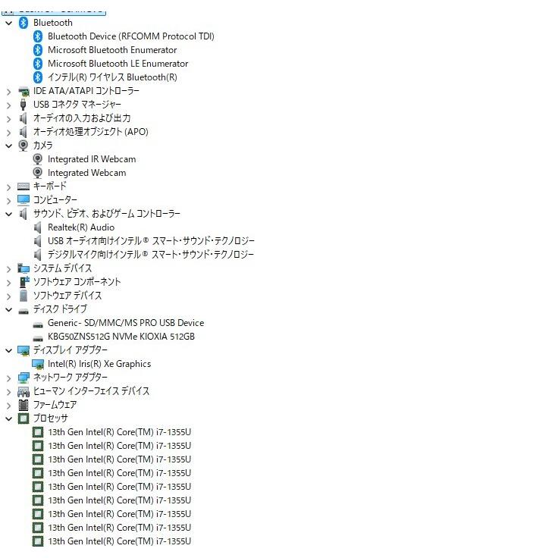Select Realtek(R) Audio speaker icon

coord(38,227)
